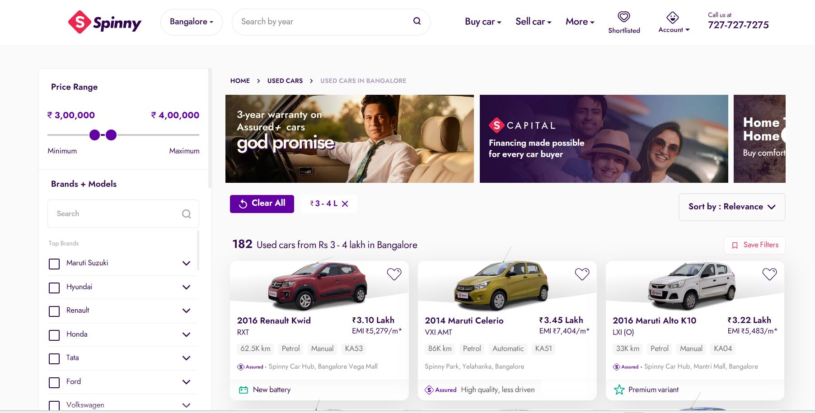The height and width of the screenshot is (413, 815).
Task: Open the Shortlisted heart icon
Action: coord(624,17)
